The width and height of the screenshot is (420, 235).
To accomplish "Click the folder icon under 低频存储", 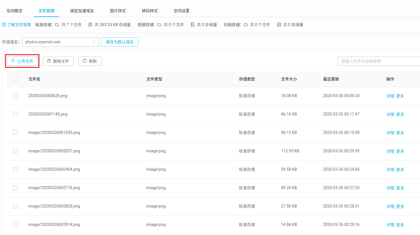I will pyautogui.click(x=159, y=25).
